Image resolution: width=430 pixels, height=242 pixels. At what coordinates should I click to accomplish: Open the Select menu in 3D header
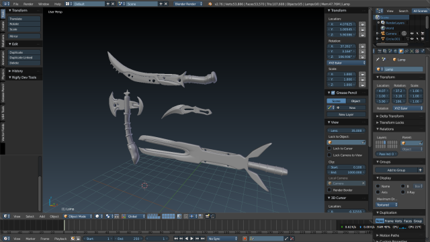click(30, 216)
